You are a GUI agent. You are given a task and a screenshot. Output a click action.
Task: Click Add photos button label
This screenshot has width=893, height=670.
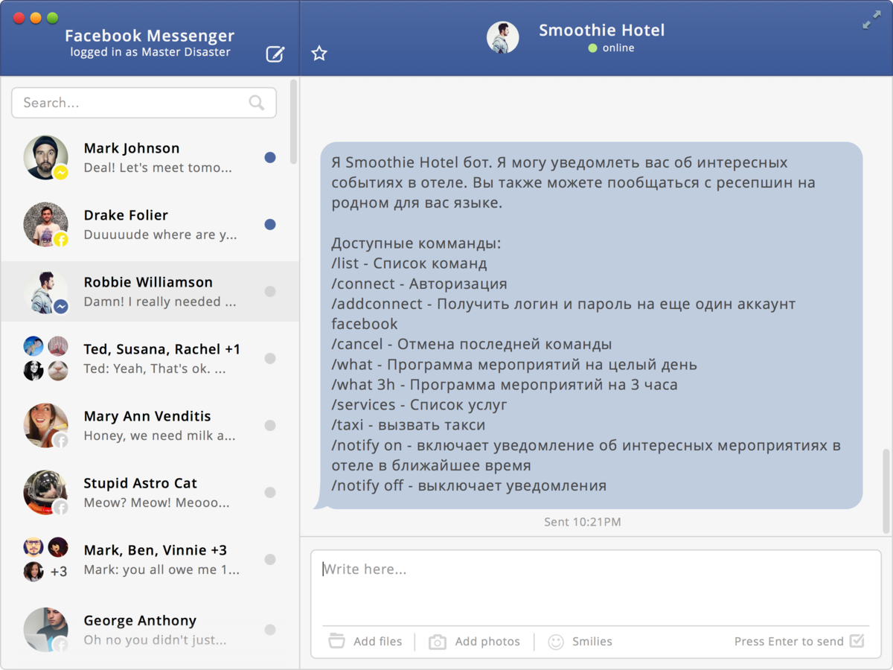(487, 641)
